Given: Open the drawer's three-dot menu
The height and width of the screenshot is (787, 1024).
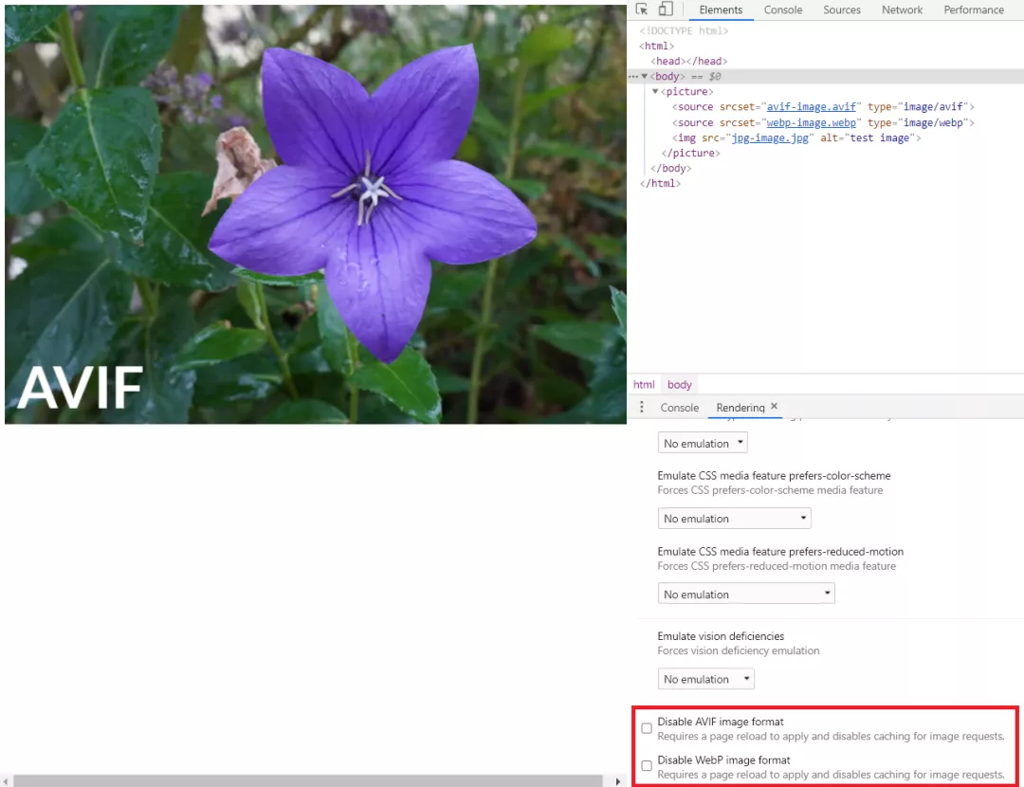Looking at the screenshot, I should point(641,407).
